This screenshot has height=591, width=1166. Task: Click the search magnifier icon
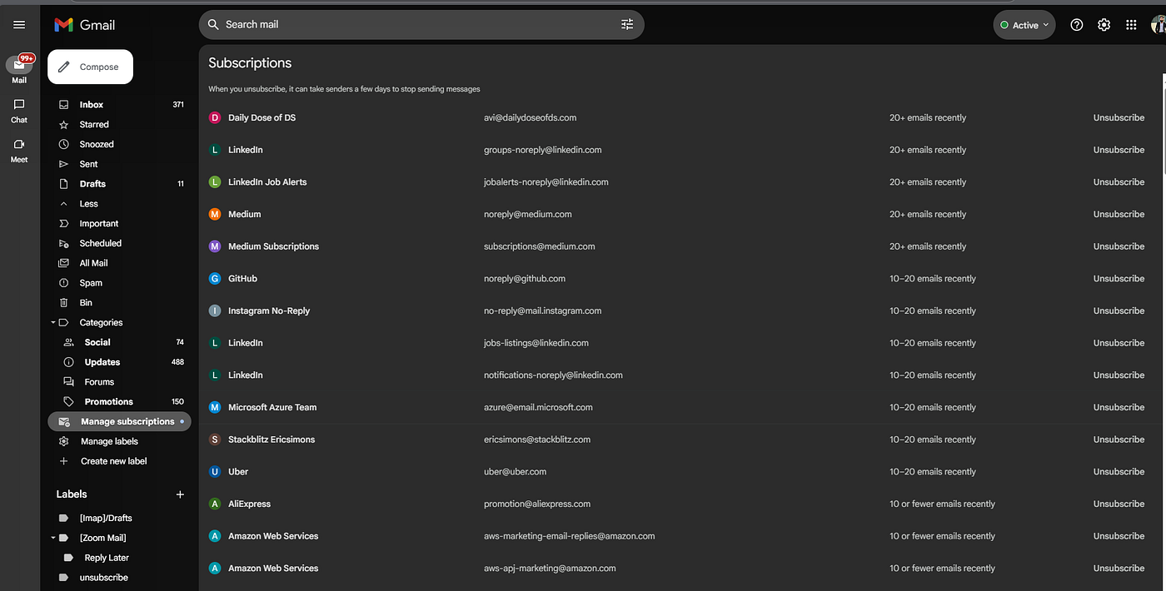213,24
